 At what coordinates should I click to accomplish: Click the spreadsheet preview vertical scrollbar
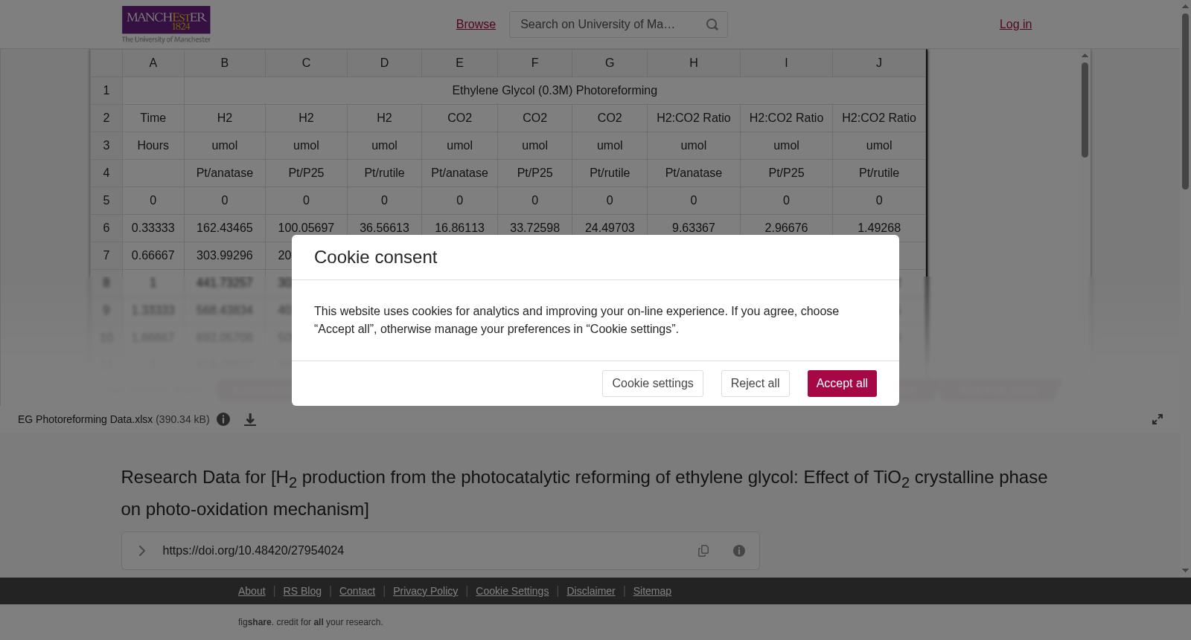coord(1085,110)
